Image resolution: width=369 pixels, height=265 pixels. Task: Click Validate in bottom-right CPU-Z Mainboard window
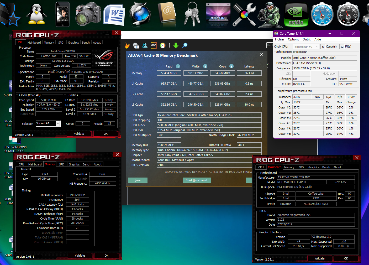(319, 258)
